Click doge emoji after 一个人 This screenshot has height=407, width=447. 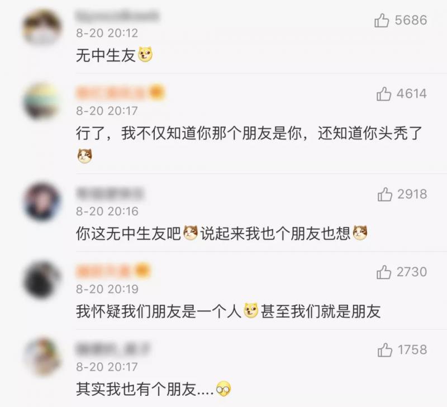251,311
